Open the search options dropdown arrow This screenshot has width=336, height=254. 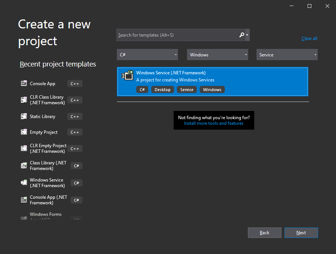click(247, 35)
